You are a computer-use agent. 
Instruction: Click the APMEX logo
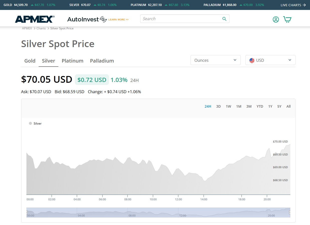pos(35,19)
